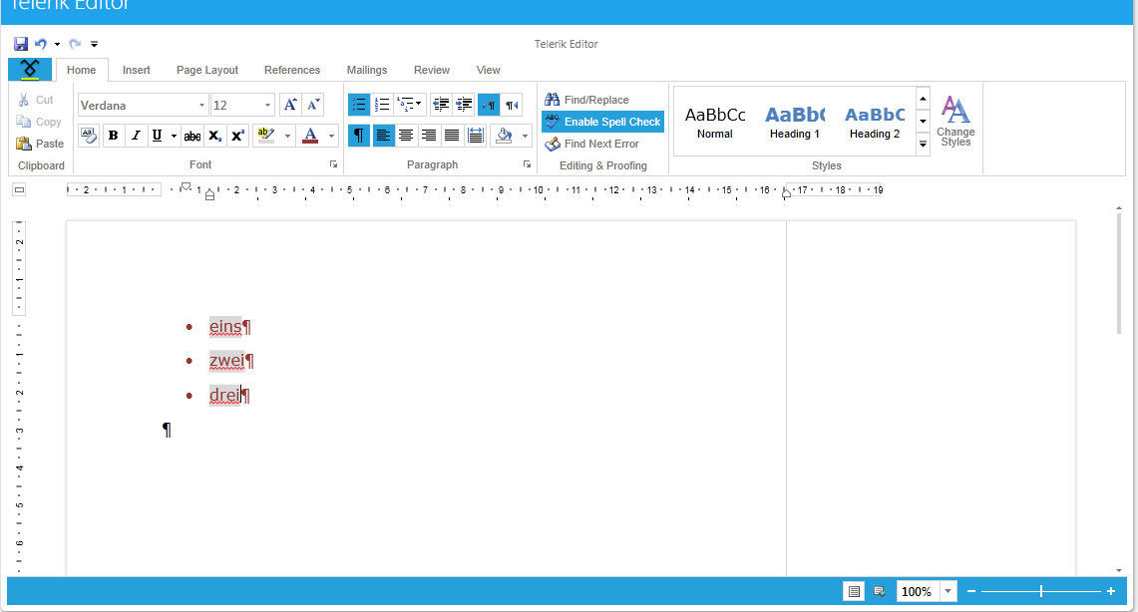
Task: Open the Page Layout tab
Action: pyautogui.click(x=207, y=70)
